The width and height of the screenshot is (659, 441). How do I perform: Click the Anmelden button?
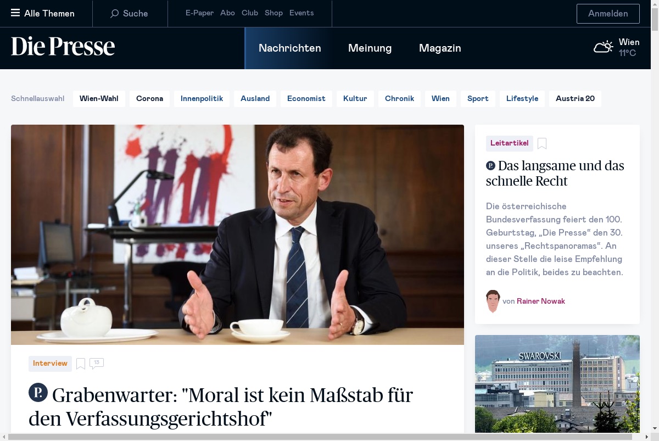coord(608,14)
